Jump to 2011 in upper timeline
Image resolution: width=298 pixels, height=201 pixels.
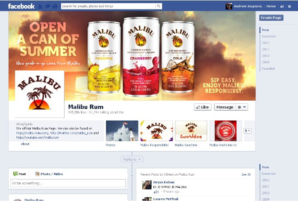click(x=266, y=49)
